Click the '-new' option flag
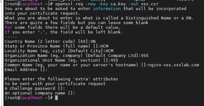Viewport: 204px width, 106px height. pos(91,4)
